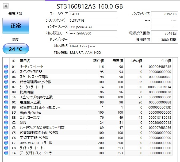
Task: Click raw value 0000069BFB3B
Action: point(160,67)
